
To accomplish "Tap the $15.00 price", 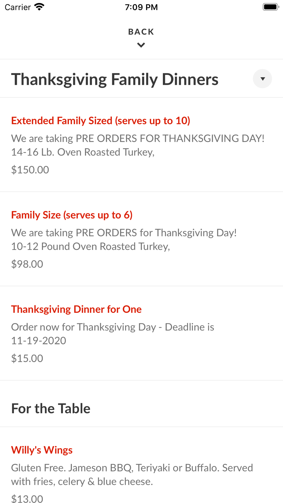I will pyautogui.click(x=27, y=358).
